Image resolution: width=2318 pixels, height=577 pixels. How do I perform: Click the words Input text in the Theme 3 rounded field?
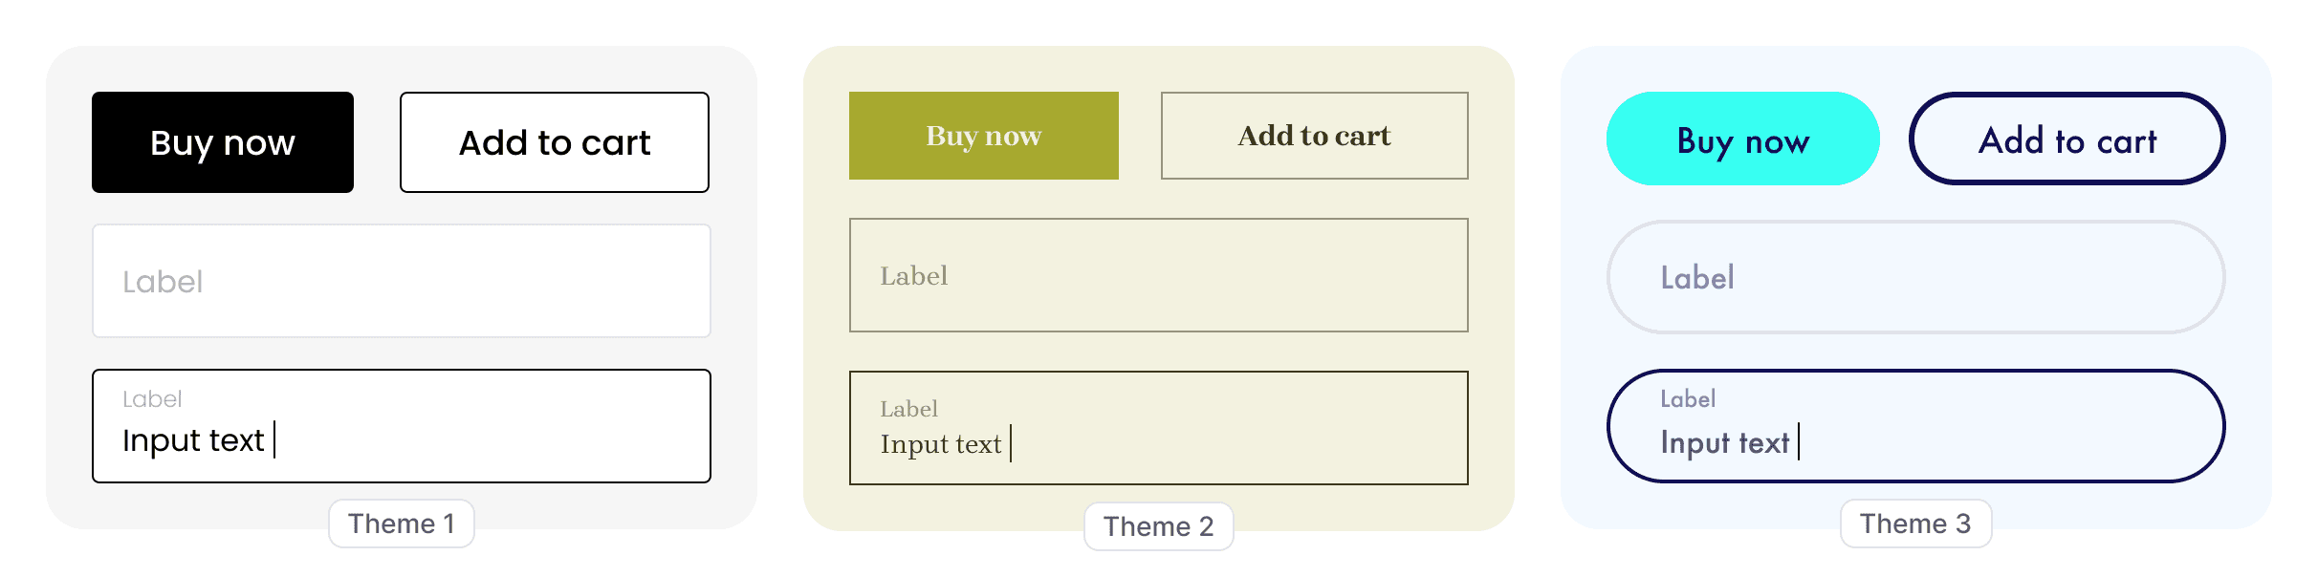(x=1725, y=442)
